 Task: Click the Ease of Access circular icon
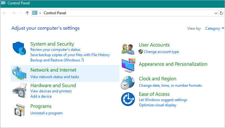click(128, 99)
